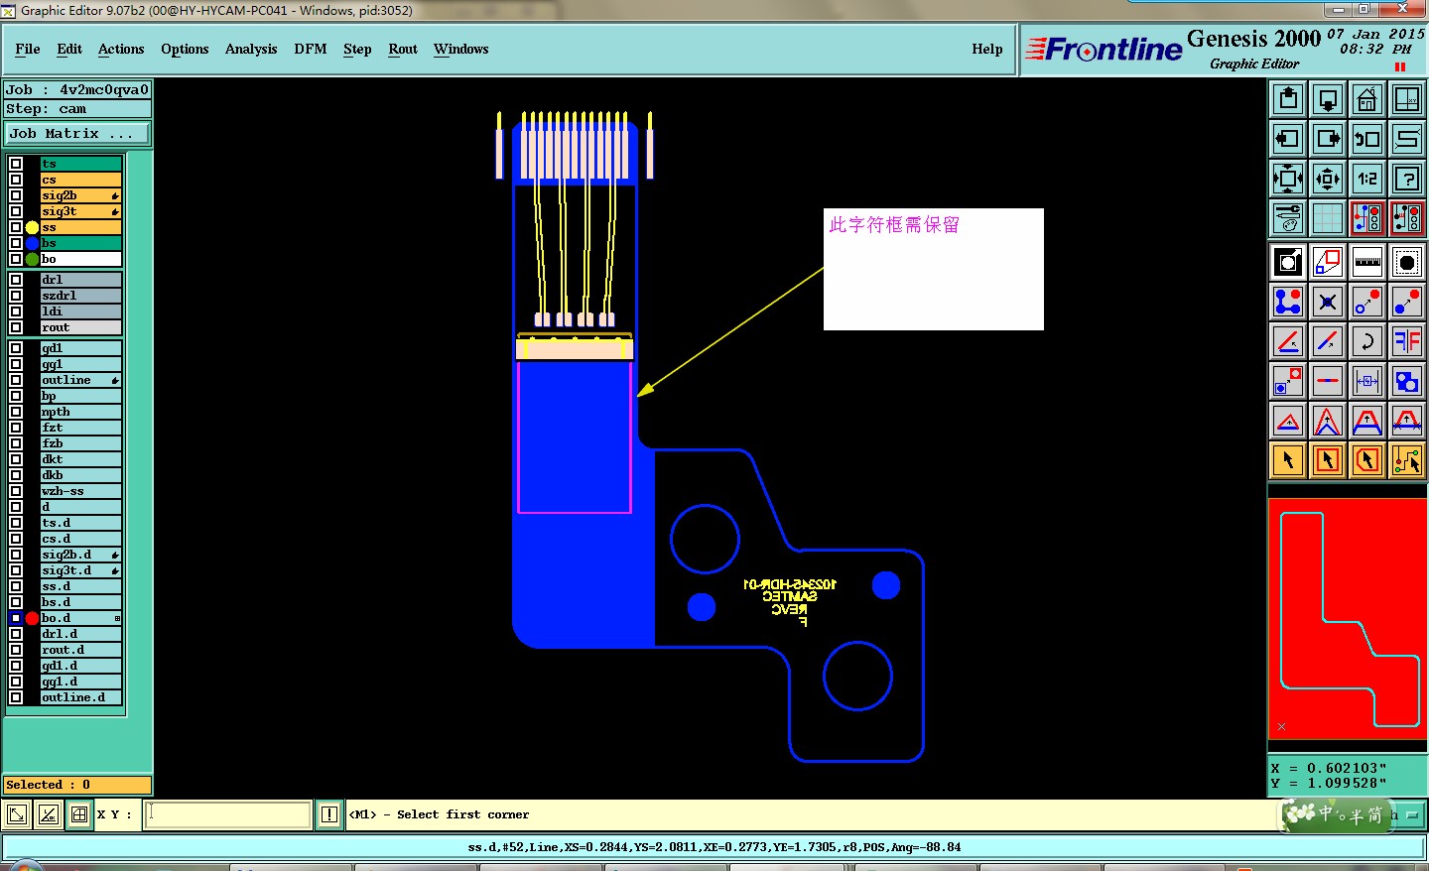Click the mirror F flip icon
Screen dimensions: 1429x871
(x=1407, y=341)
